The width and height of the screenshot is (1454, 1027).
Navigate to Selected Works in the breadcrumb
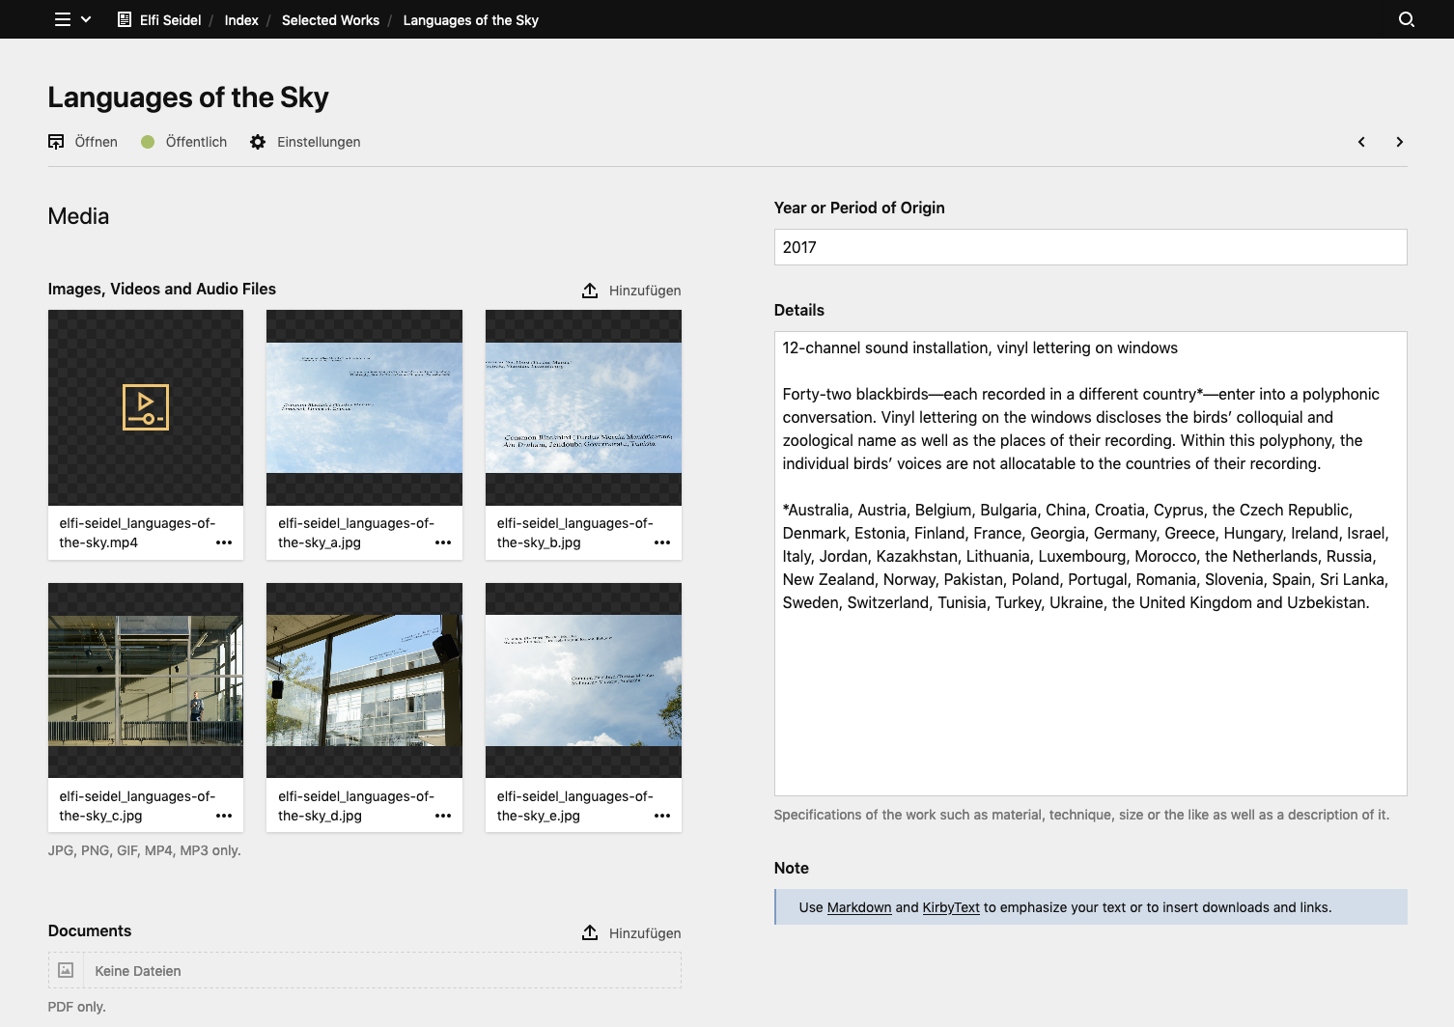click(330, 19)
